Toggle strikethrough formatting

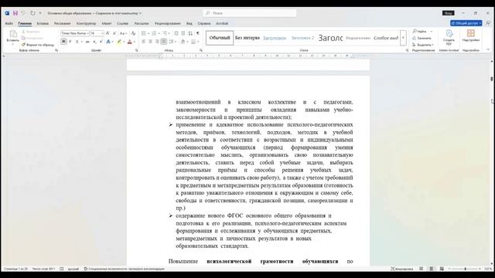coord(87,42)
